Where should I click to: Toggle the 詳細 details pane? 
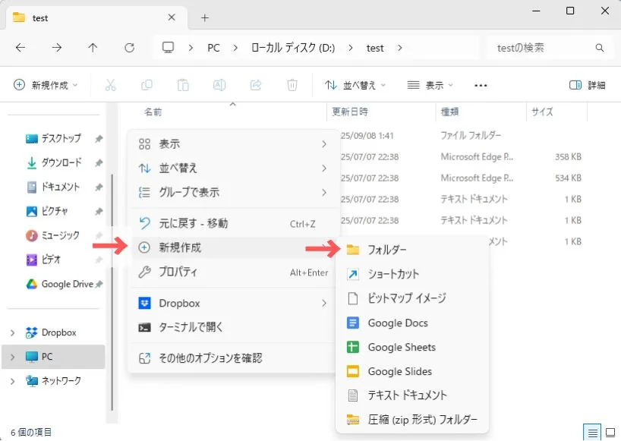click(588, 86)
